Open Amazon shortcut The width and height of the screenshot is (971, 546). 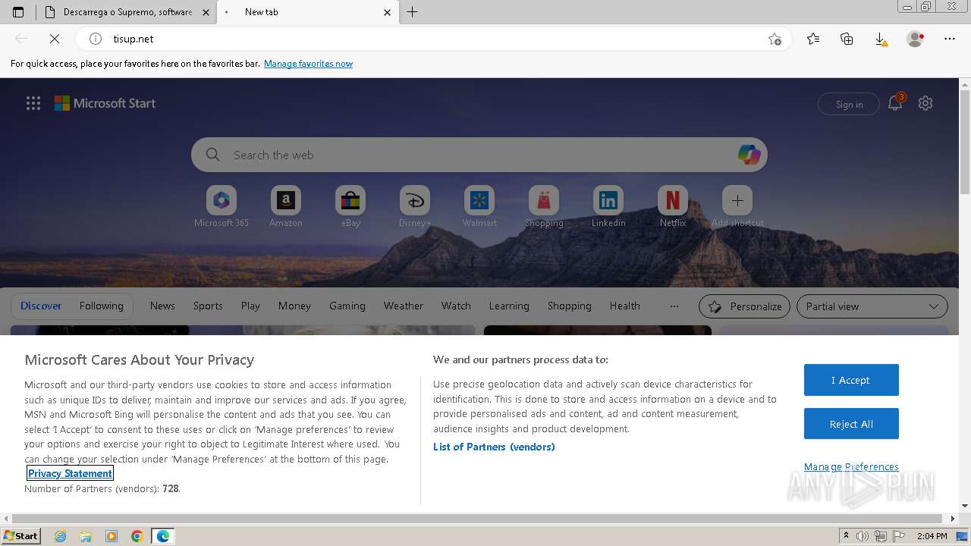pyautogui.click(x=286, y=206)
